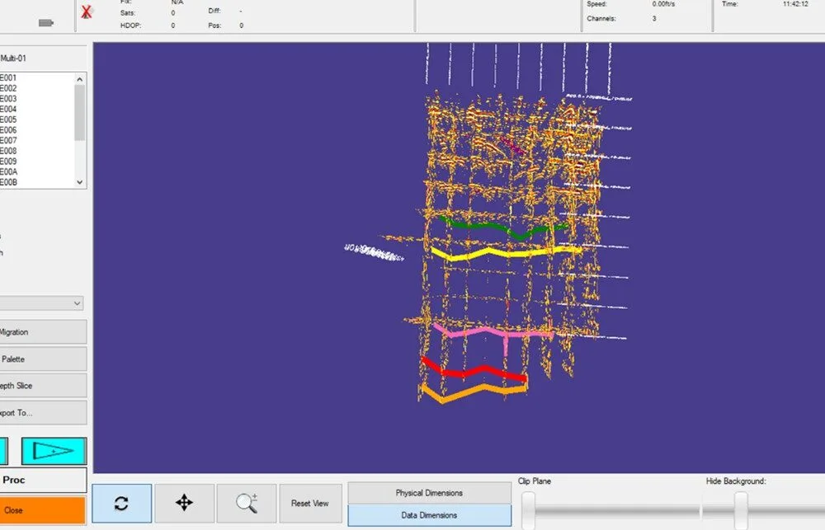Select E004 in the file list
This screenshot has width=825, height=530.
pos(8,110)
